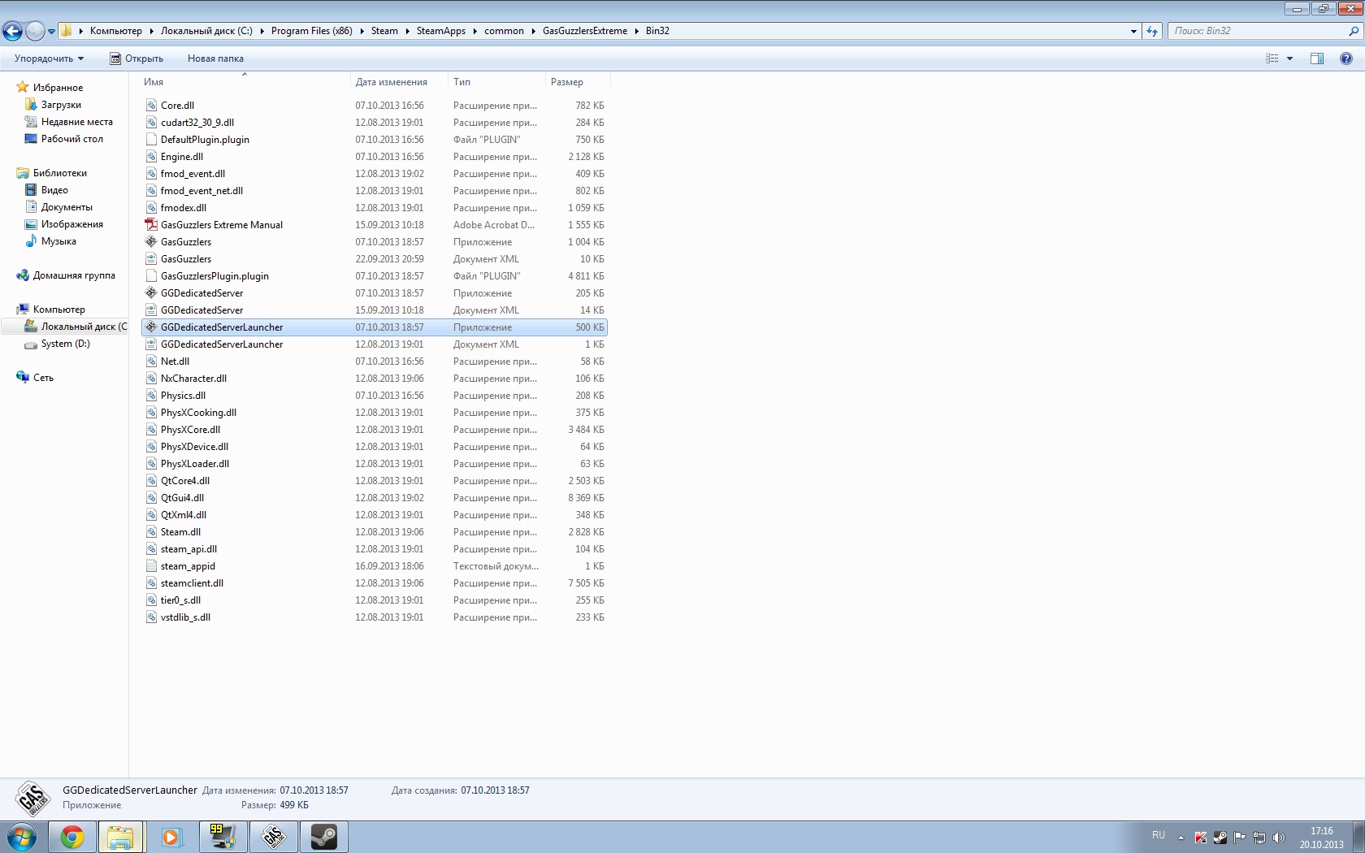The height and width of the screenshot is (853, 1365).
Task: Open Steam from the taskbar
Action: pos(323,837)
